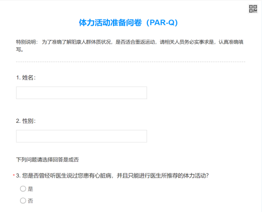The width and height of the screenshot is (262, 212).
Task: Click the PAR-Q part of the title
Action: 162,23
